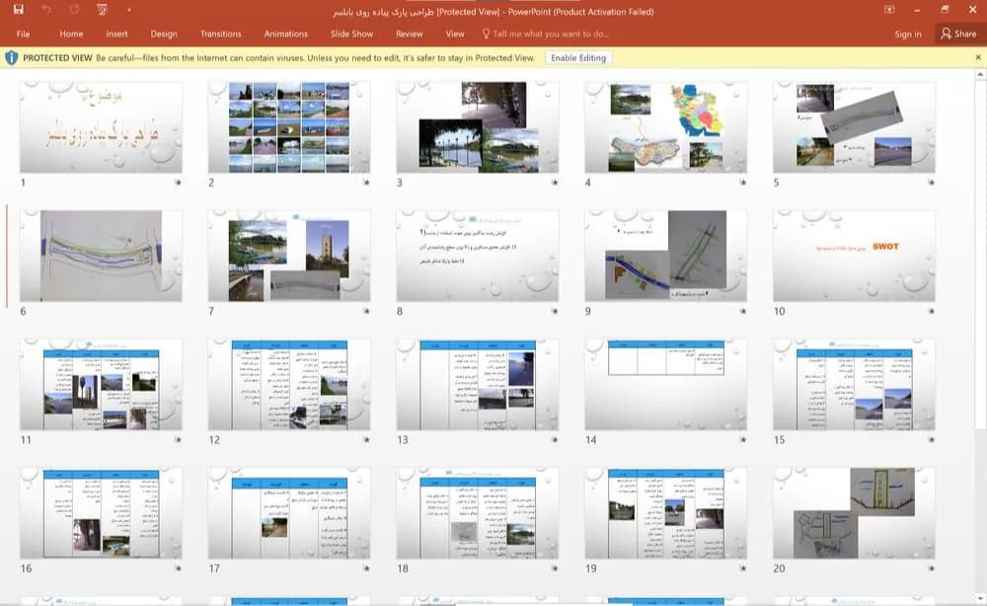Click the View ribbon tab

pos(455,34)
